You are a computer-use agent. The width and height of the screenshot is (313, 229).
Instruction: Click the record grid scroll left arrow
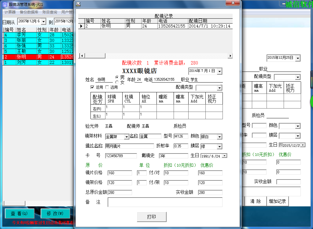click(82, 56)
